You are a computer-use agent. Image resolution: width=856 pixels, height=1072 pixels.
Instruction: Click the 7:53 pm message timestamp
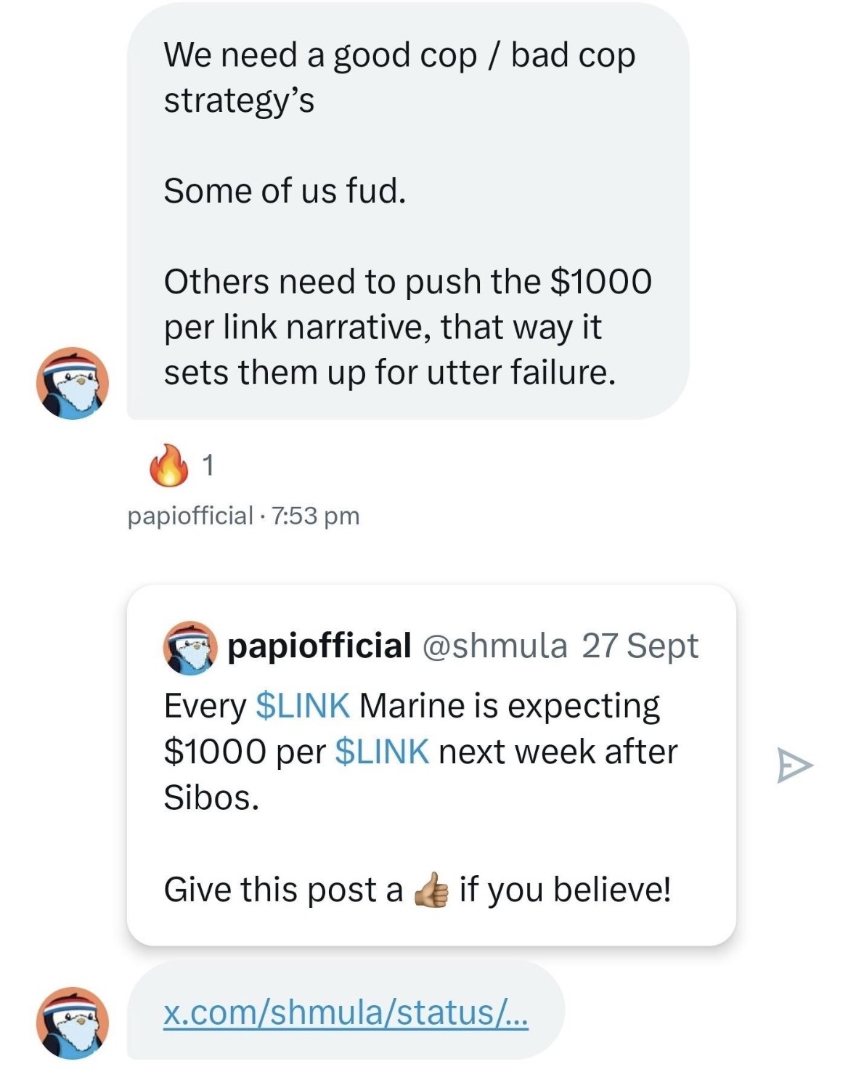point(315,516)
